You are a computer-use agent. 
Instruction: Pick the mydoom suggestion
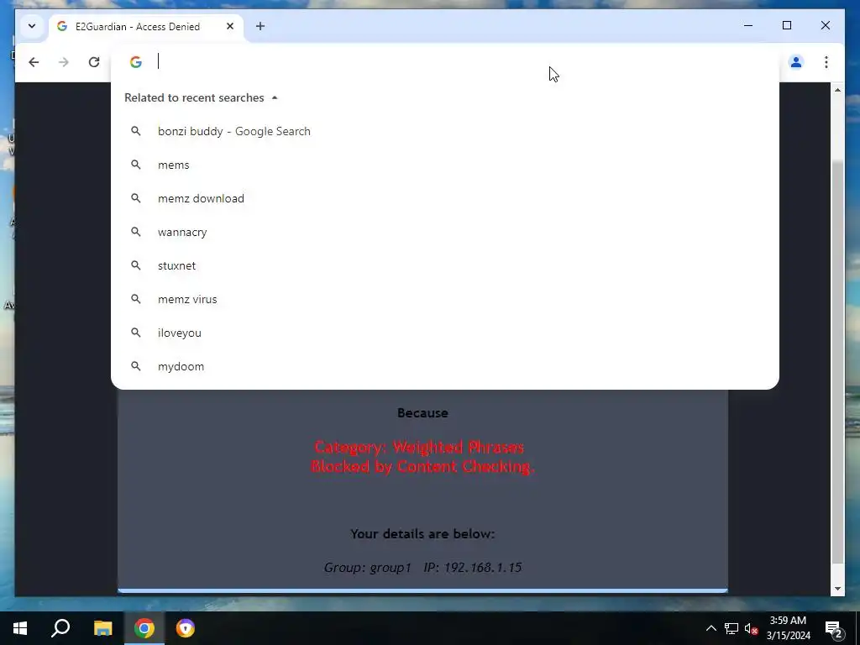[x=445, y=366]
